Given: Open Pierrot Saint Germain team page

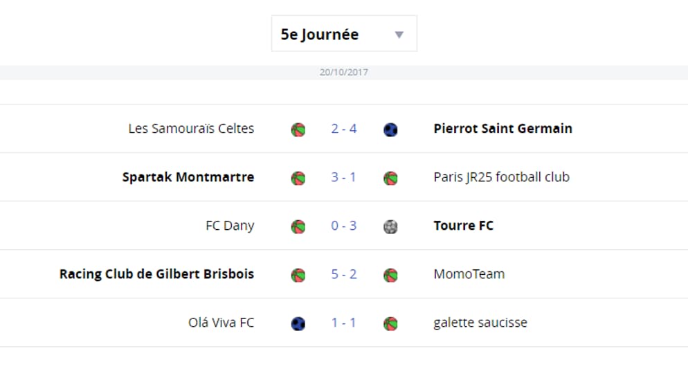Looking at the screenshot, I should tap(503, 129).
